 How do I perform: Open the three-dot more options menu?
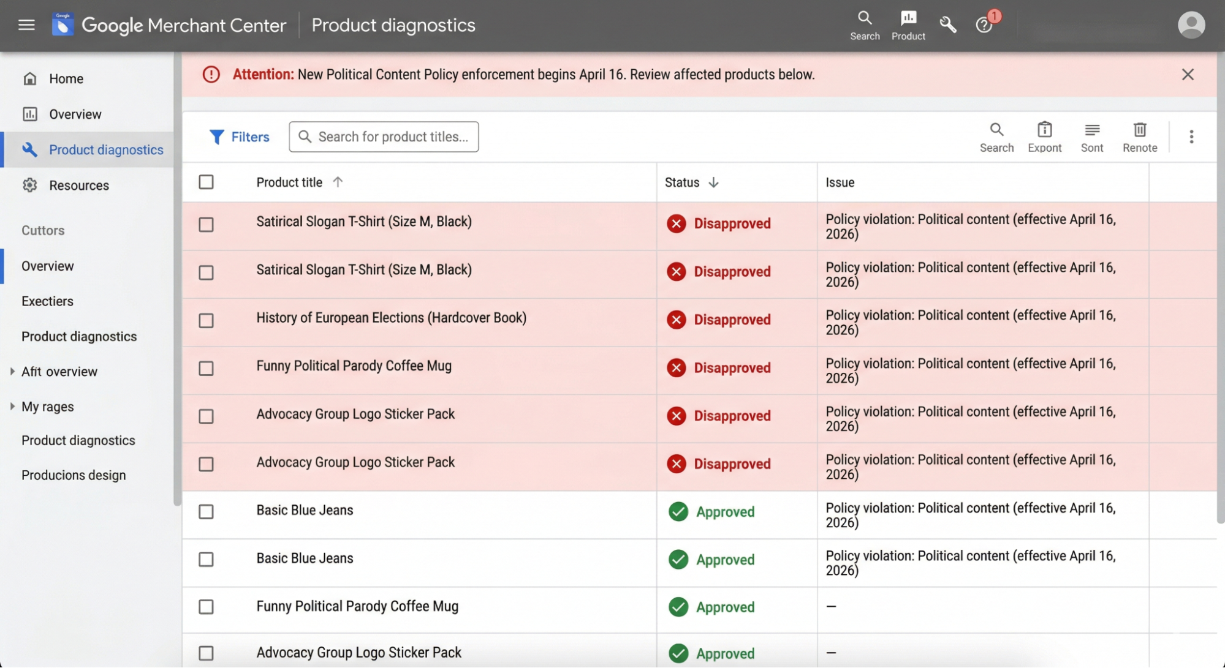coord(1191,137)
